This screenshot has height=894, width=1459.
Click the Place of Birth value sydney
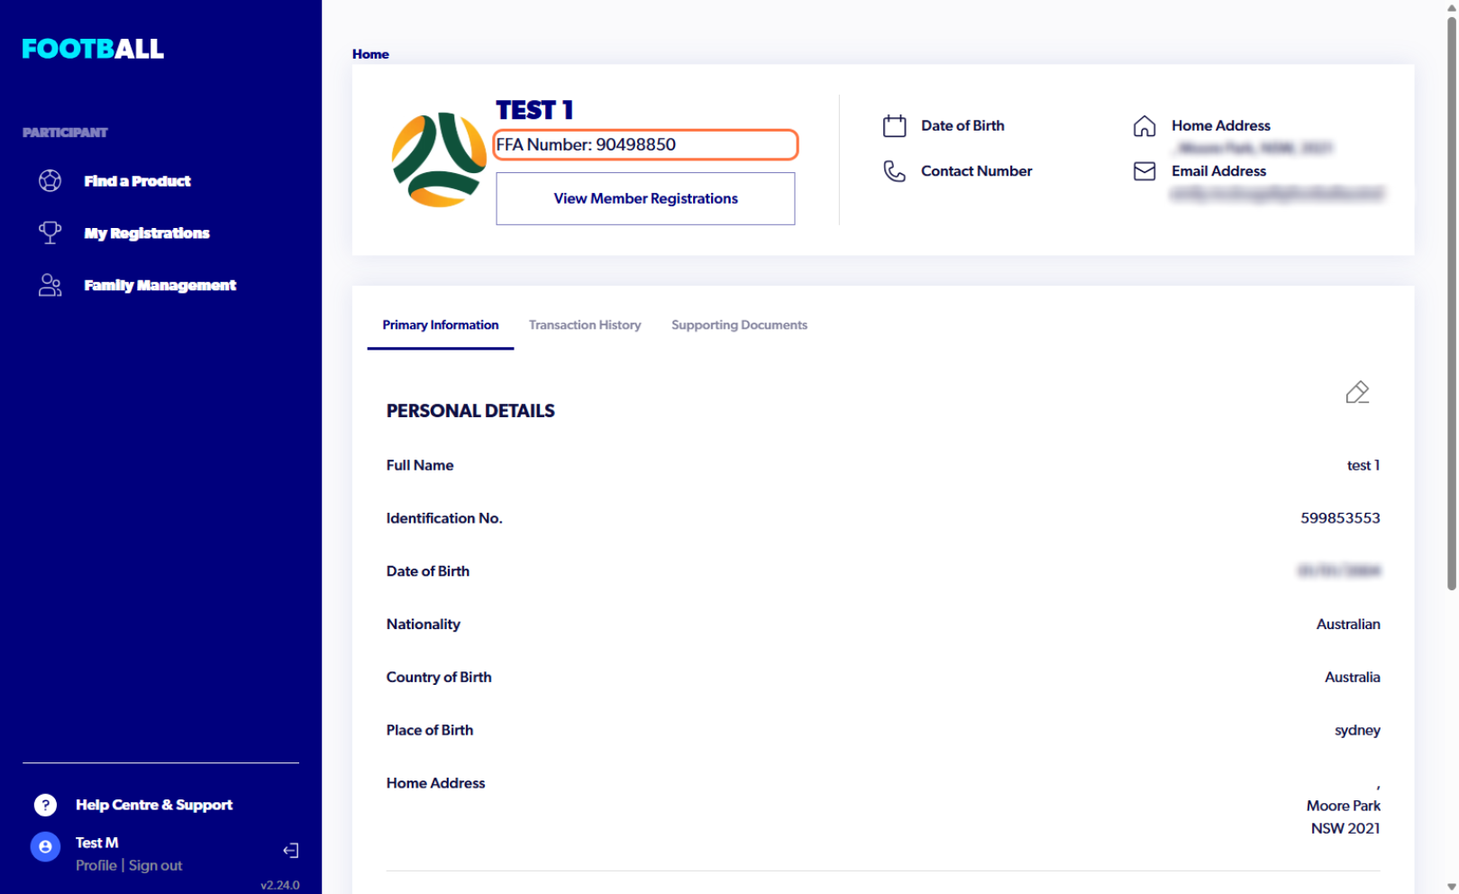coord(1357,731)
